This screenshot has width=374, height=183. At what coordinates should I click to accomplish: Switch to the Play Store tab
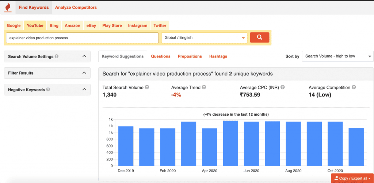click(112, 25)
